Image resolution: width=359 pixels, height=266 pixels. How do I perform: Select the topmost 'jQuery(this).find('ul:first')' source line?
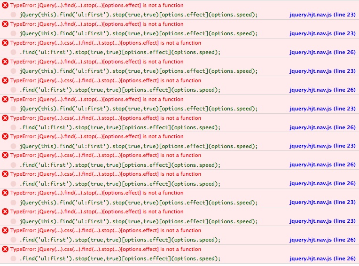coord(139,15)
